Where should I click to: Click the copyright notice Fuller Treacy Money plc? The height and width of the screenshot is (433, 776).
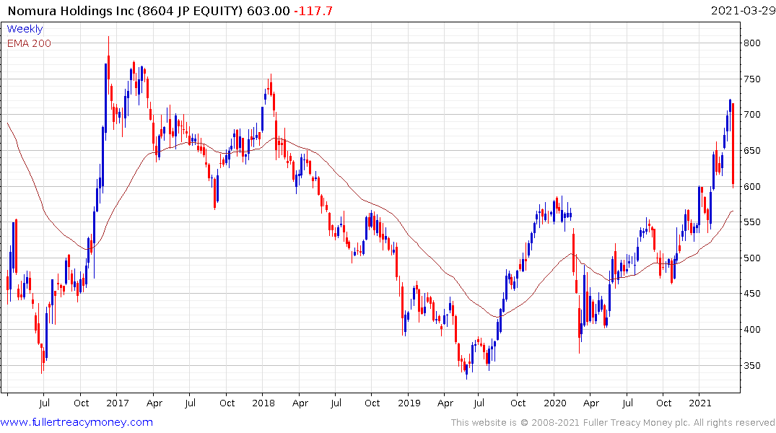point(613,423)
